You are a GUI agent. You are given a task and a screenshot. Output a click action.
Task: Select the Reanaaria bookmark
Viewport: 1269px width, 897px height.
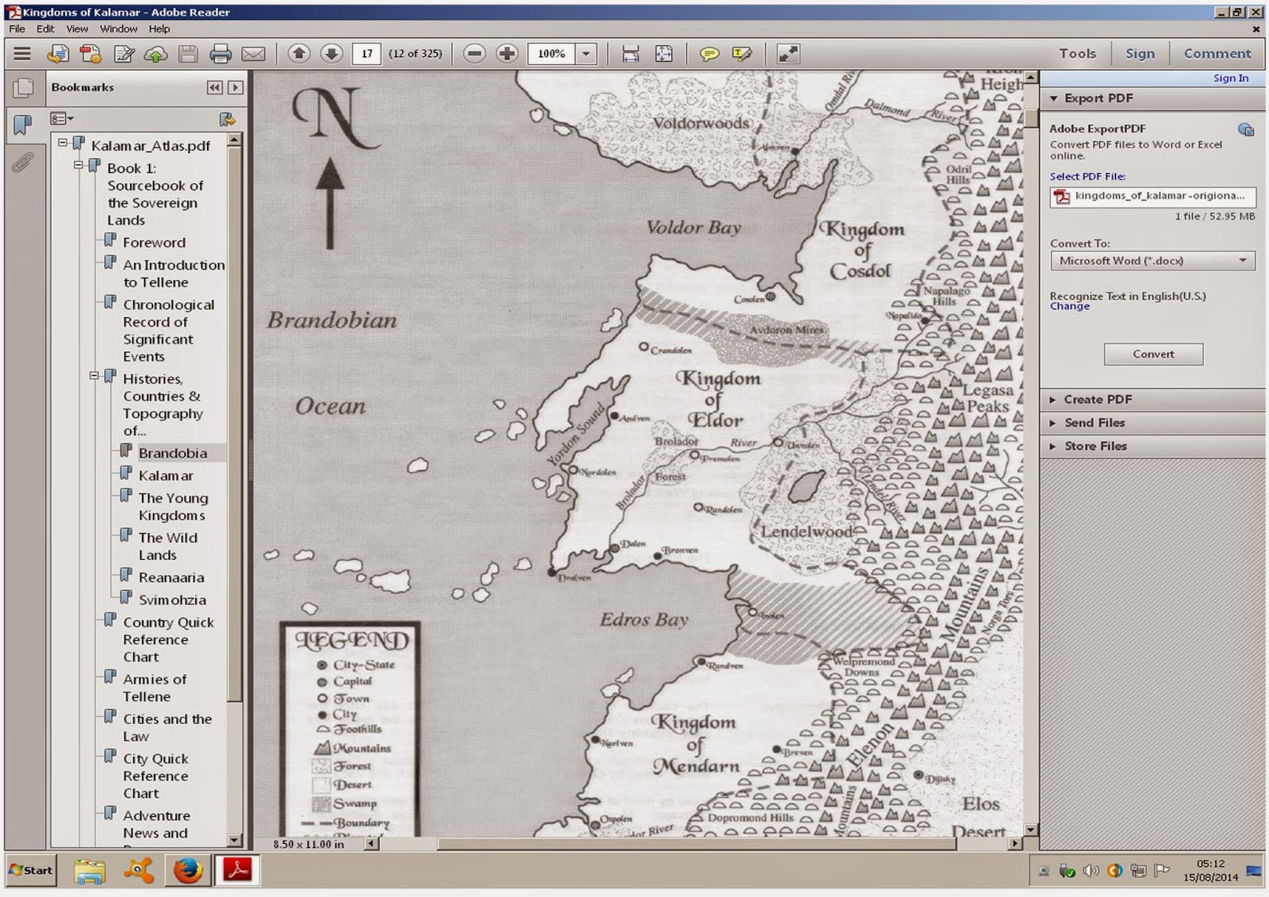[x=171, y=577]
